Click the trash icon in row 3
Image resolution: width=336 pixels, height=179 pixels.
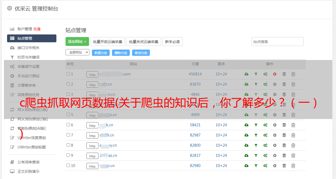click(x=293, y=94)
